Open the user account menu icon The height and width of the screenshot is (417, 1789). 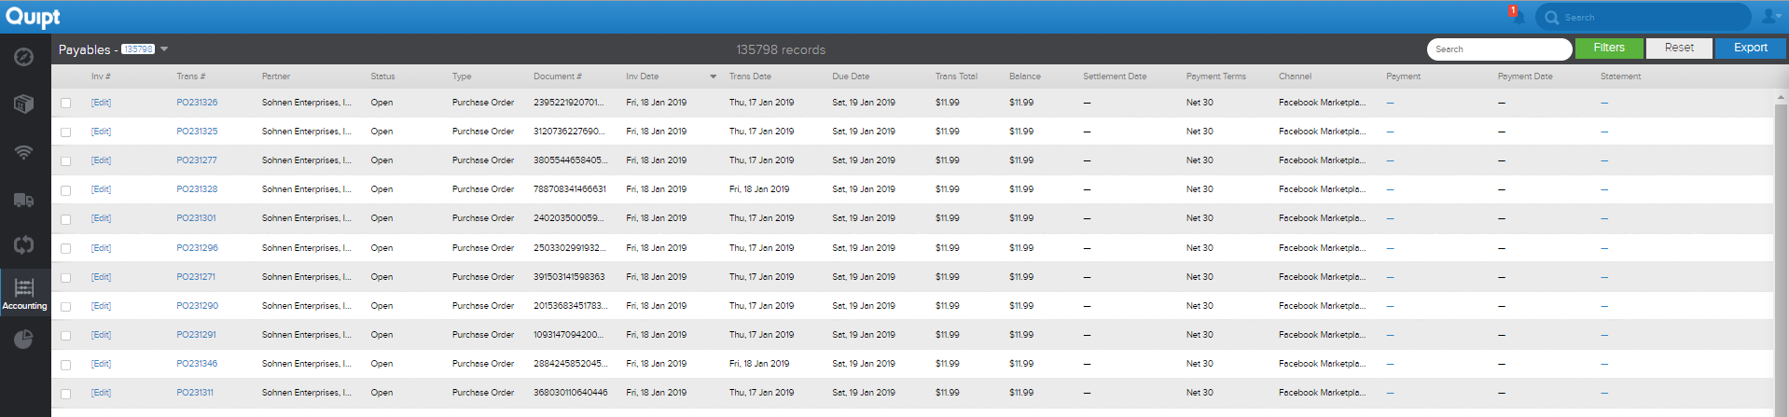(1770, 16)
